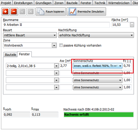Click the Fc value field showing 0,70
138x130 pixels.
[x=127, y=66]
